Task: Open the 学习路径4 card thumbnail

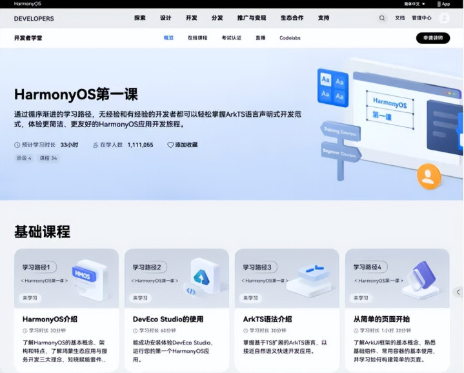Action: 398,278
